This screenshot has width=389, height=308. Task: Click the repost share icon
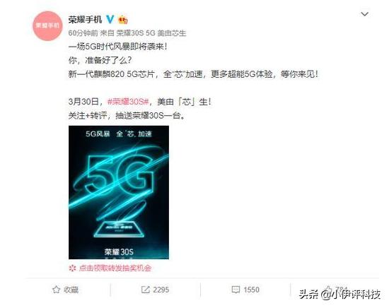(x=146, y=290)
